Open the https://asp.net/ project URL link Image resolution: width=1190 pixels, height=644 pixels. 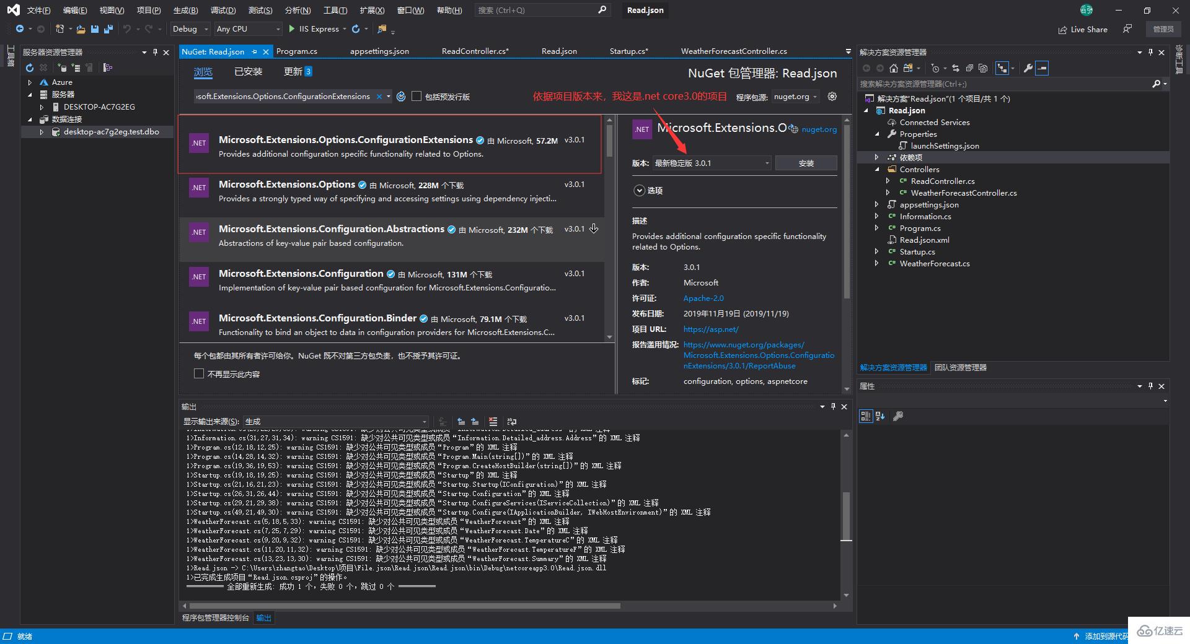pos(711,329)
